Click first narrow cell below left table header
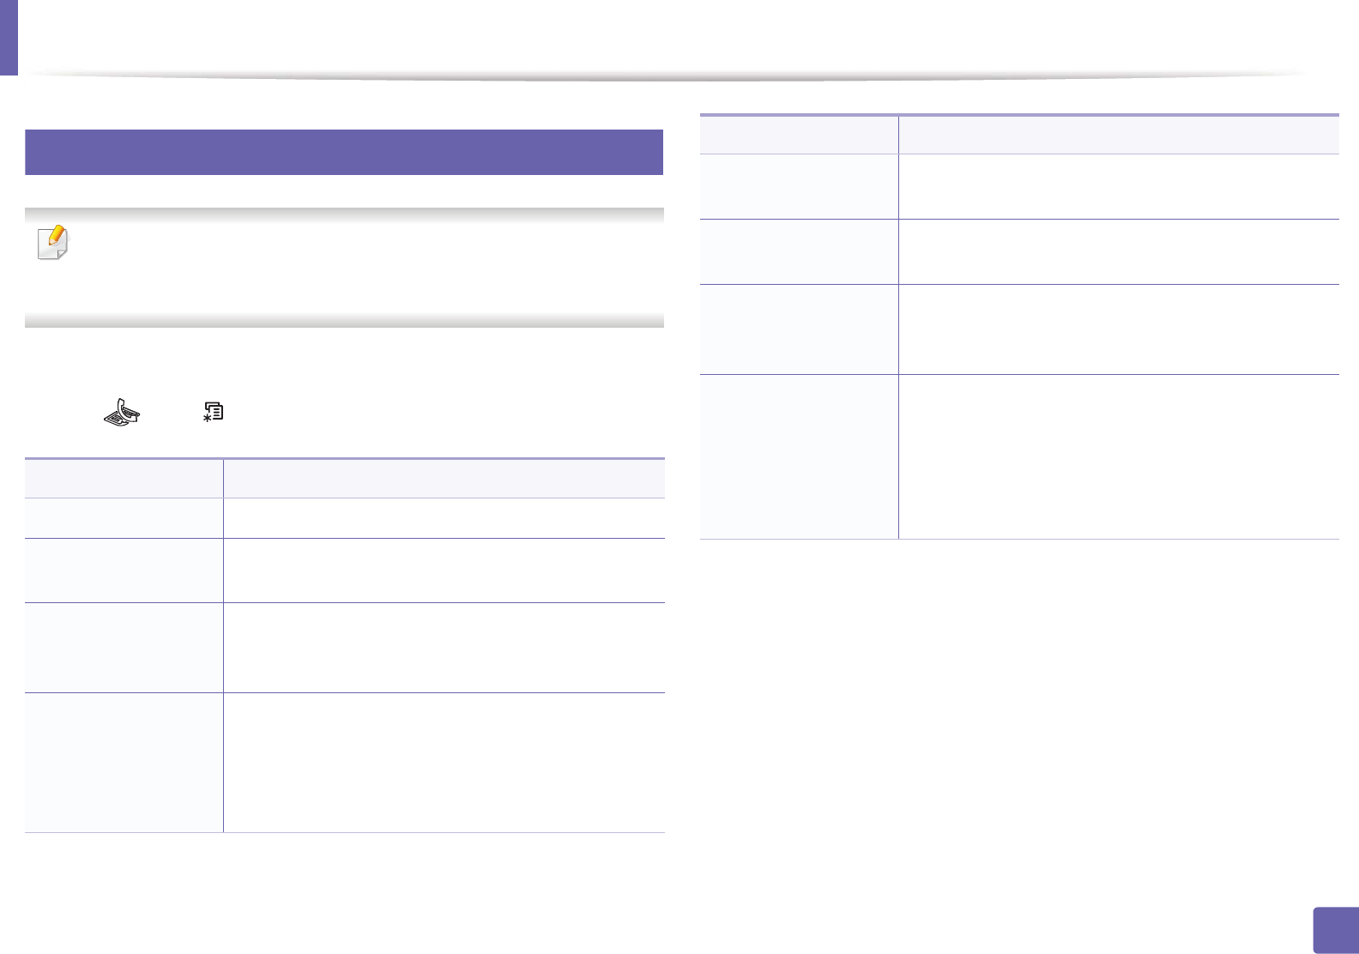Viewport: 1359px width, 954px height. click(124, 518)
